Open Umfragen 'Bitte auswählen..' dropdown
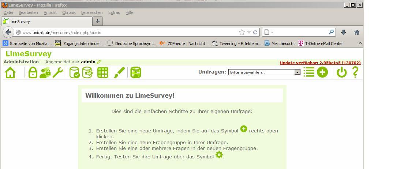Screen dimensions: 412x169 264,72
